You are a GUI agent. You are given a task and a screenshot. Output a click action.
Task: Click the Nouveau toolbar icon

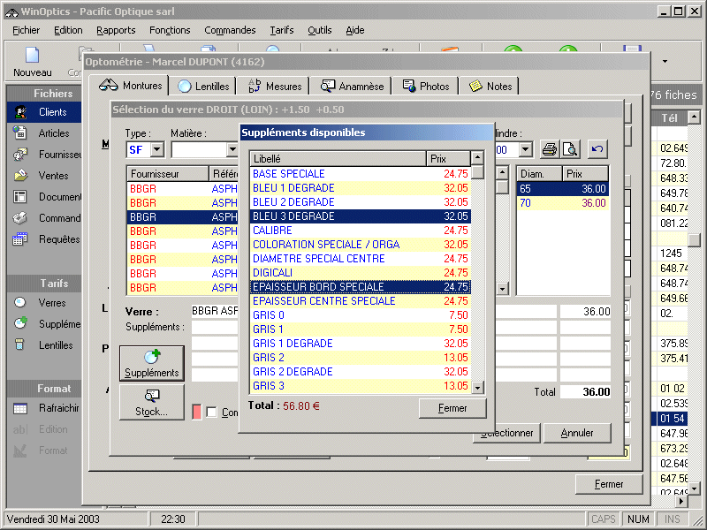point(32,61)
